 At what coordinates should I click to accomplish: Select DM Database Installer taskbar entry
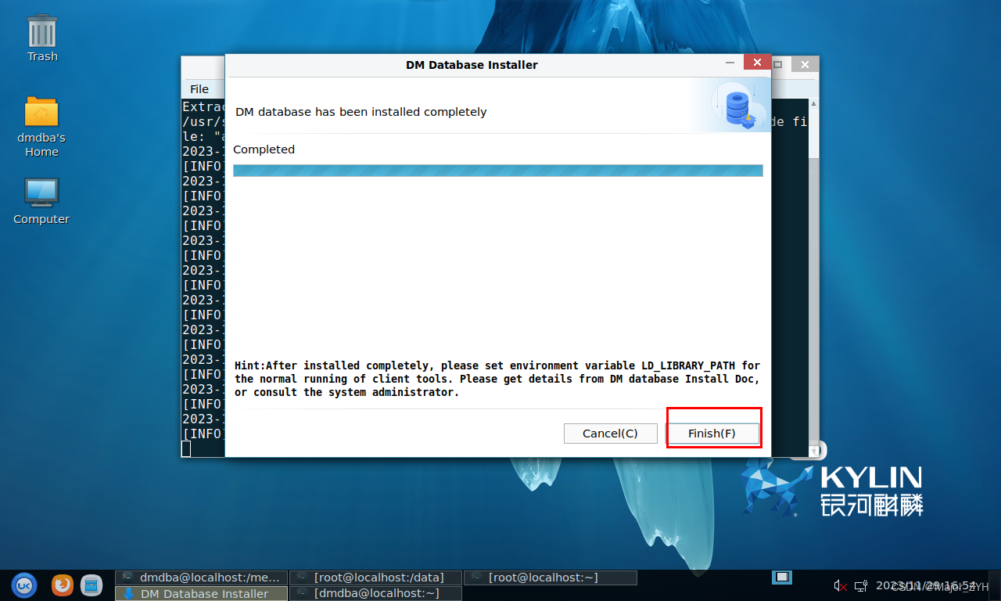pyautogui.click(x=201, y=593)
